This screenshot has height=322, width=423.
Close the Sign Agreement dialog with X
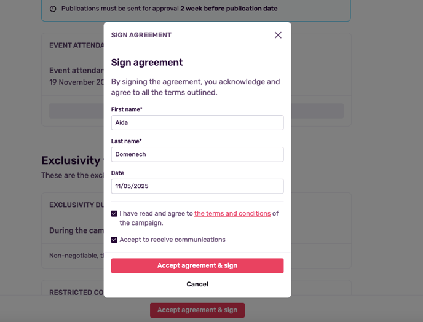pos(278,35)
